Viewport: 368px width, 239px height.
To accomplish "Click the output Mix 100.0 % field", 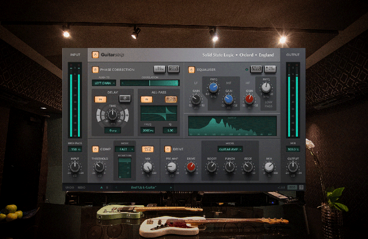I will pos(293,149).
